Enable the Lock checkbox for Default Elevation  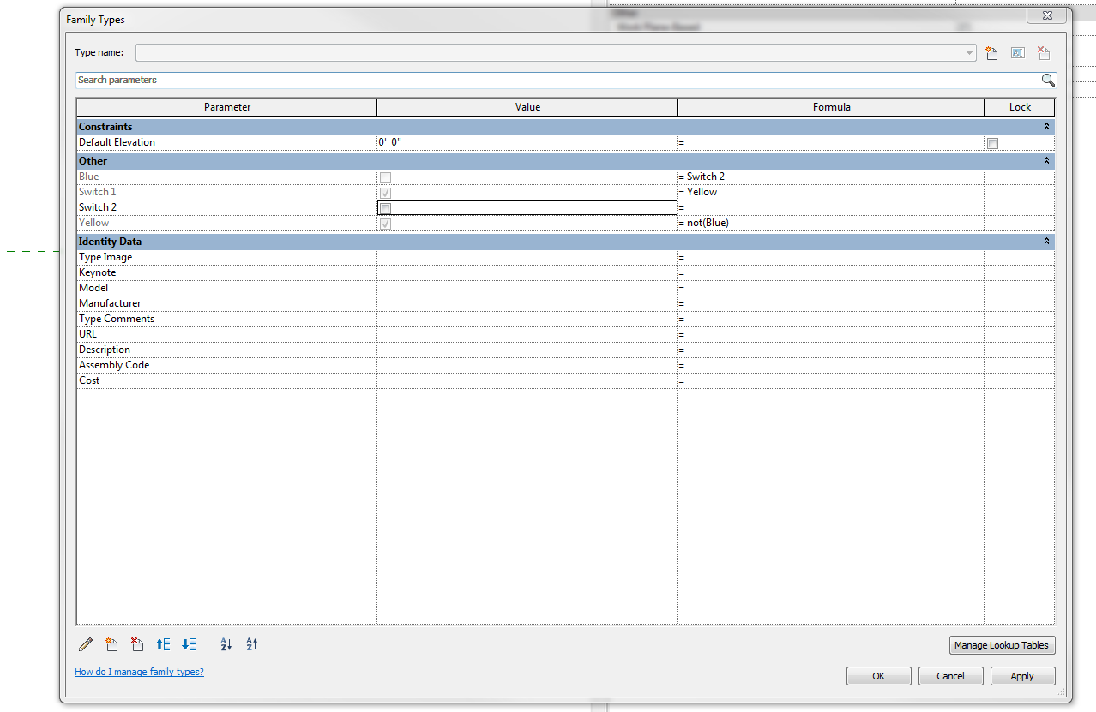[992, 142]
